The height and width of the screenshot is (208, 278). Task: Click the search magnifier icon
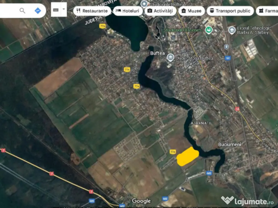point(22,10)
